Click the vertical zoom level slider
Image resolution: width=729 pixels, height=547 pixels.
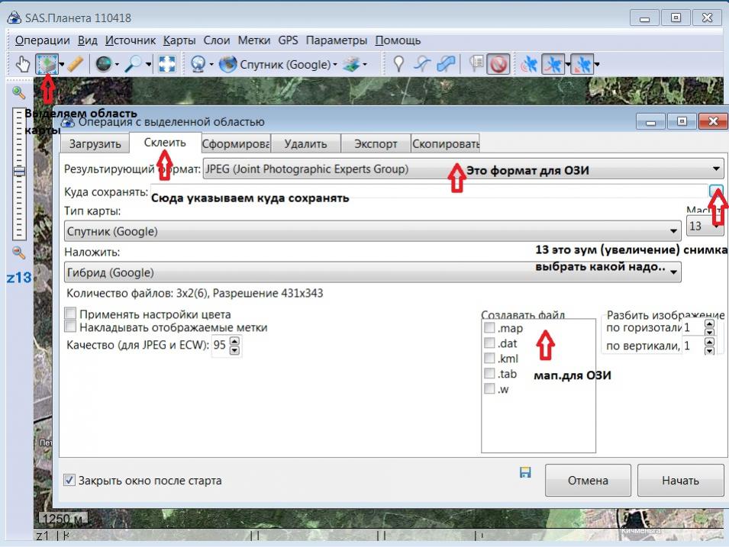pos(19,172)
